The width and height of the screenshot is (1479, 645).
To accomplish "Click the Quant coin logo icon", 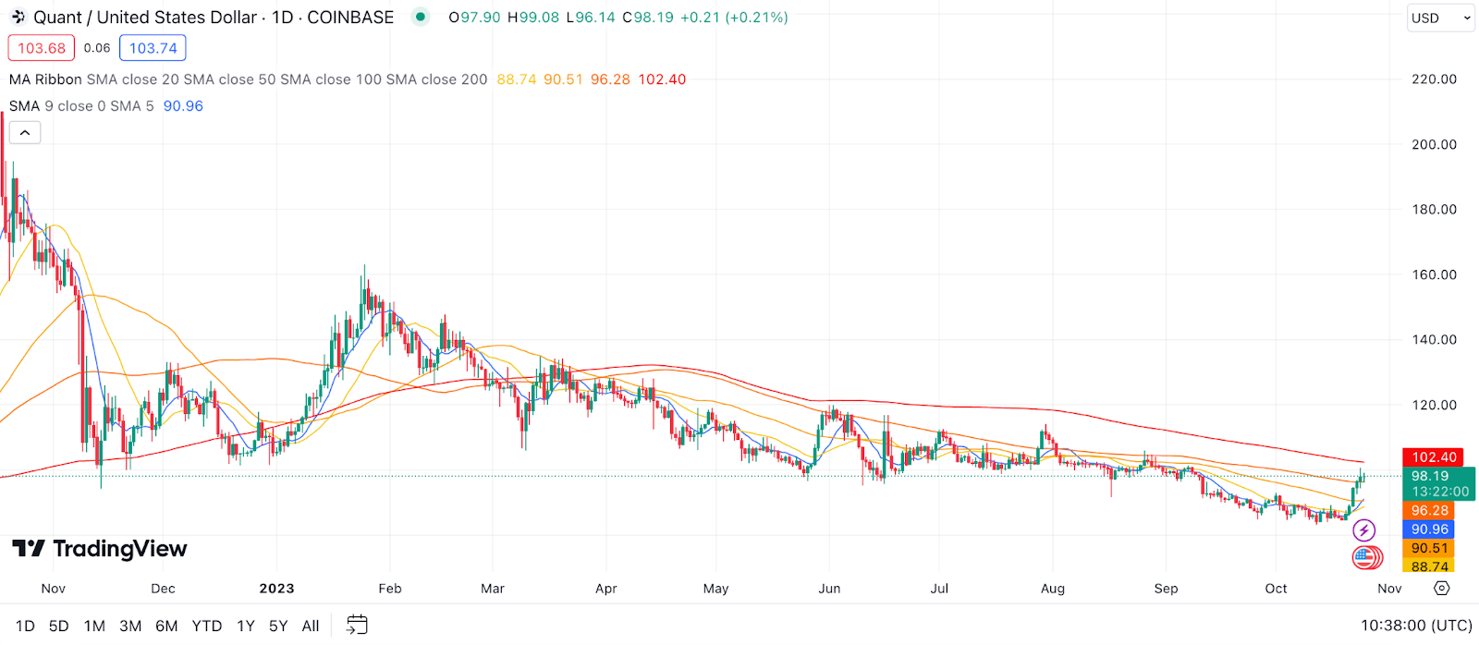I will click(x=17, y=17).
